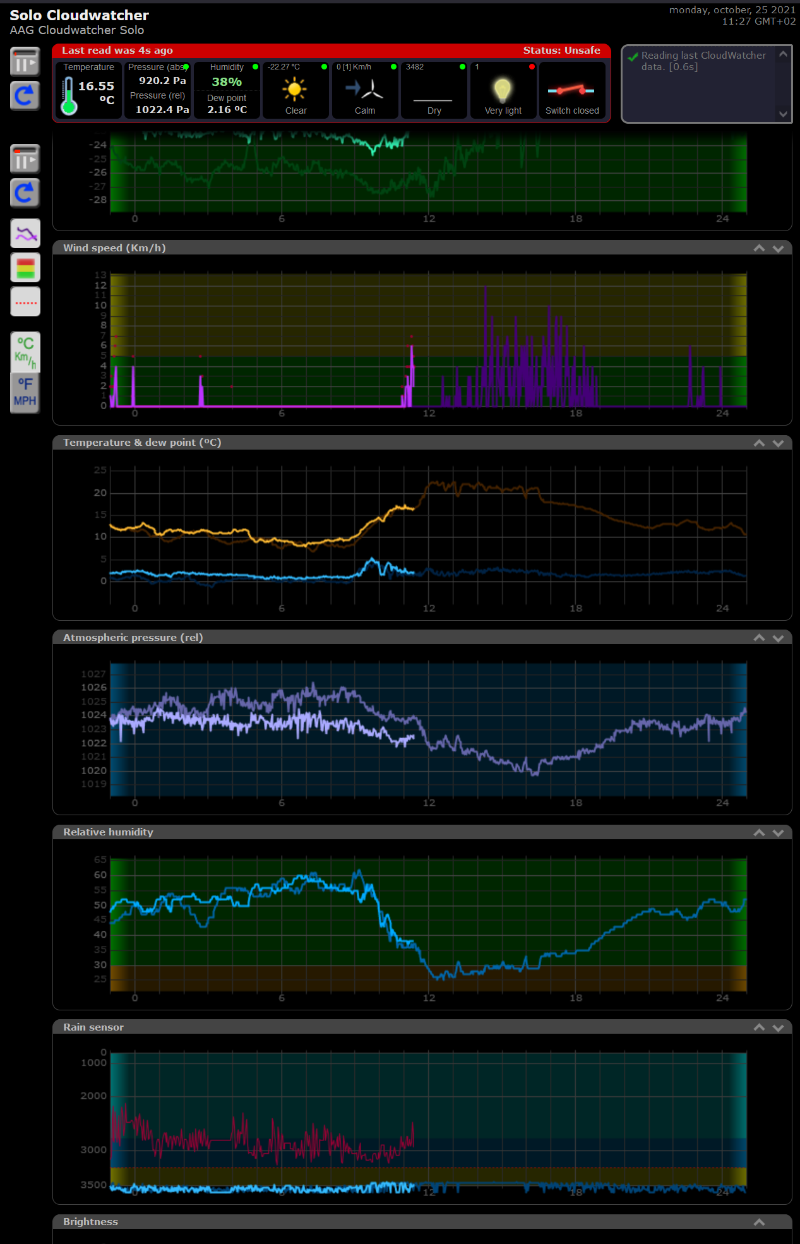Move Rain sensor panel up
The height and width of the screenshot is (1244, 800).
pos(759,1027)
